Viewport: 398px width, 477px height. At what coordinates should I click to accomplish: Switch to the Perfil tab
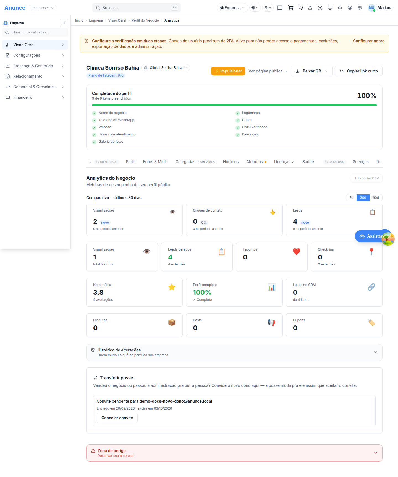tap(130, 162)
